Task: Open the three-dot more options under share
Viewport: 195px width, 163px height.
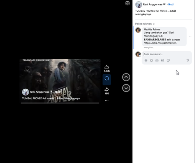Action: coord(106,101)
